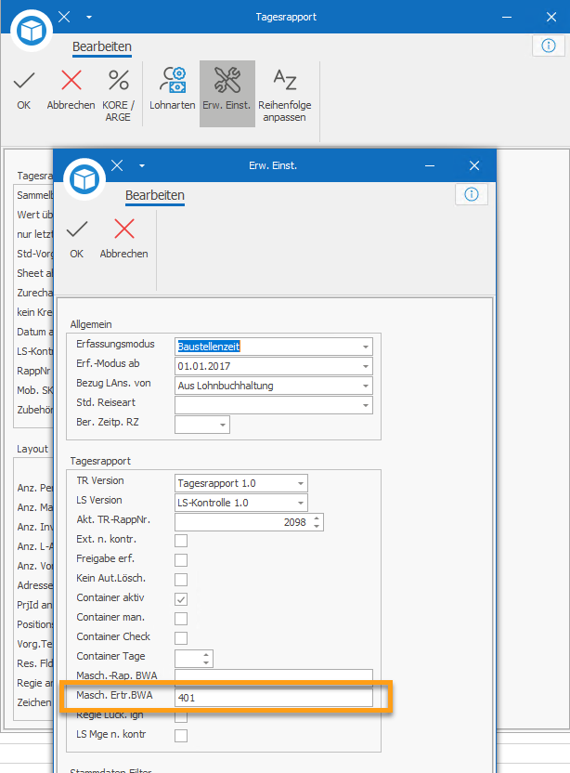Click info icon in Erw. Einst. dialog

pyautogui.click(x=472, y=194)
